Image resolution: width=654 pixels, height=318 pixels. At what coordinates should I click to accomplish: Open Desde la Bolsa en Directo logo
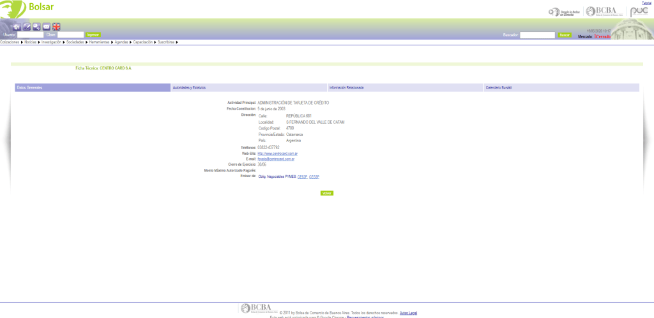tap(565, 12)
